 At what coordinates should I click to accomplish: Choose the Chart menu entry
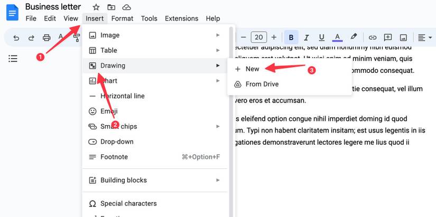[155, 81]
